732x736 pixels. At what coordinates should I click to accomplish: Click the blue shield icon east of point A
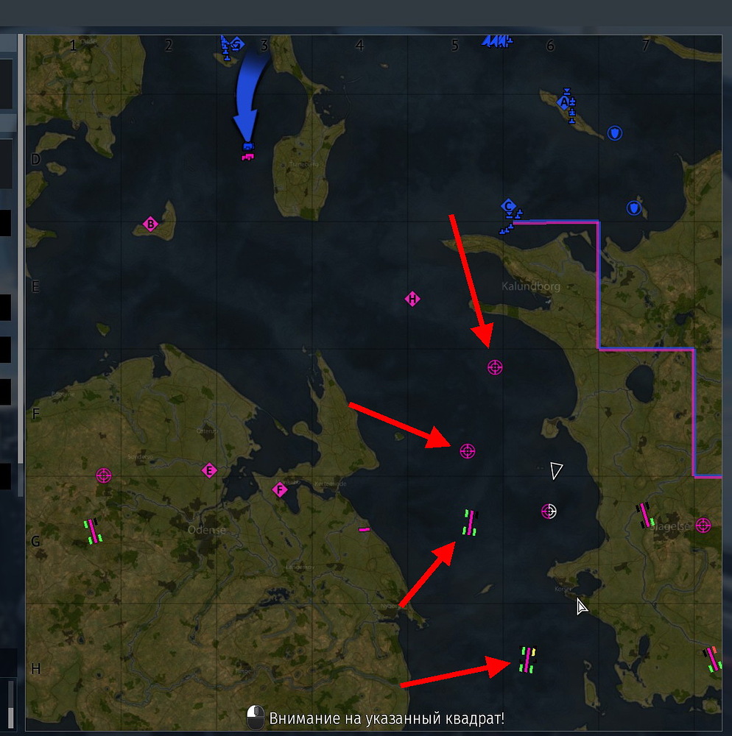pos(615,133)
